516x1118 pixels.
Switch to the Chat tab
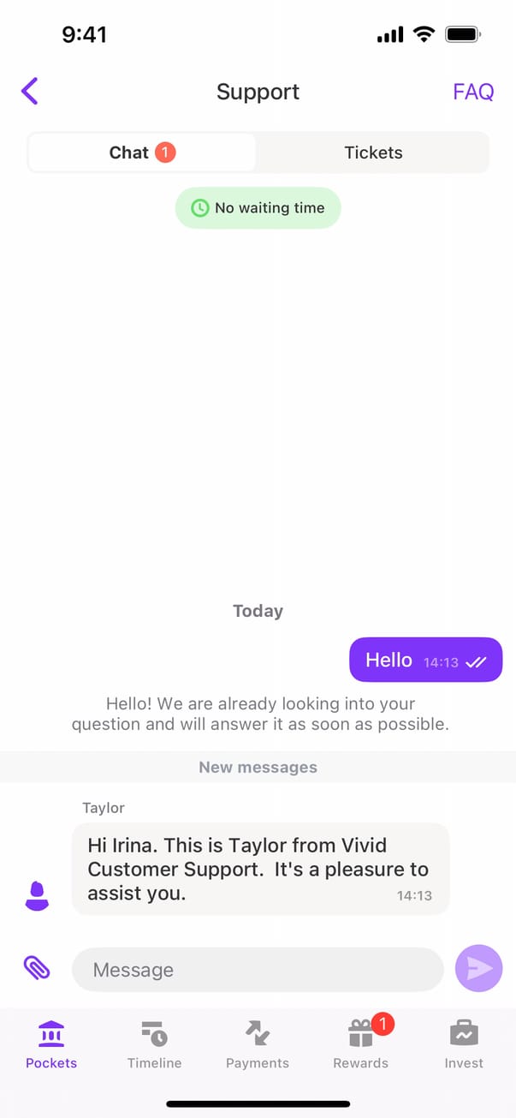click(142, 152)
